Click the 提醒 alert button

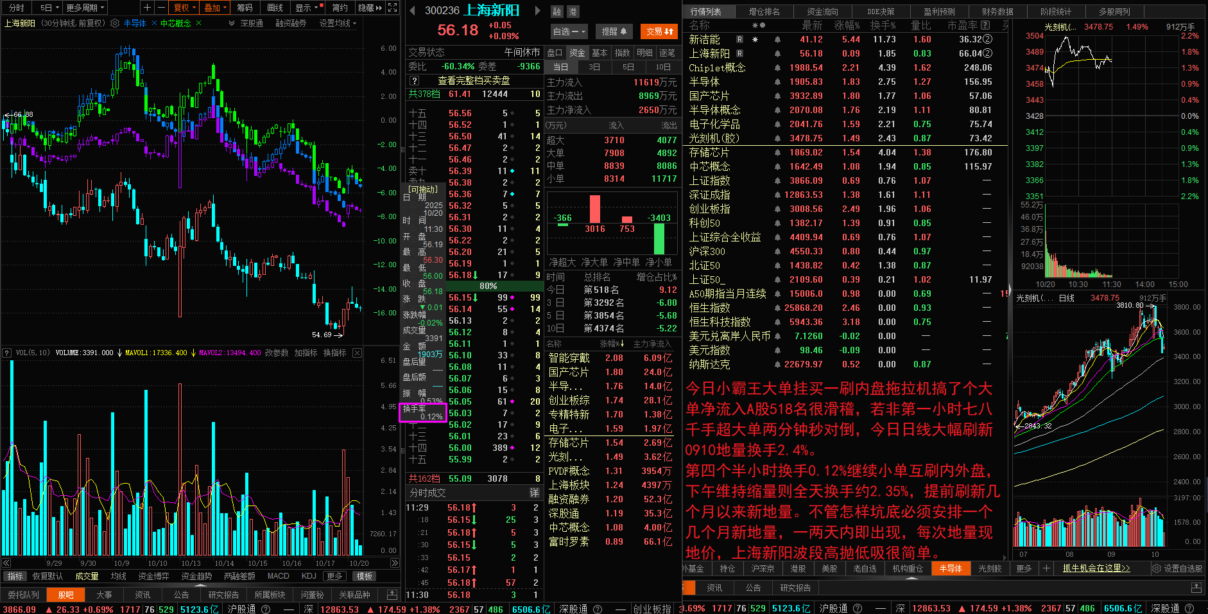click(x=614, y=31)
